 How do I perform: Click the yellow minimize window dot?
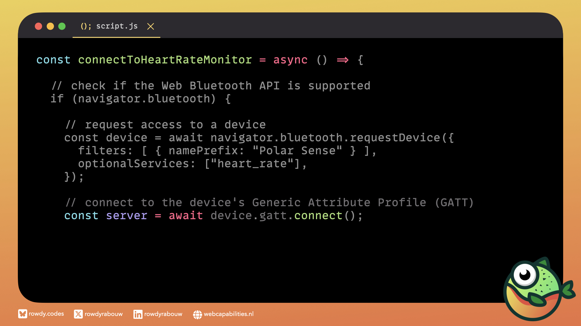point(50,26)
